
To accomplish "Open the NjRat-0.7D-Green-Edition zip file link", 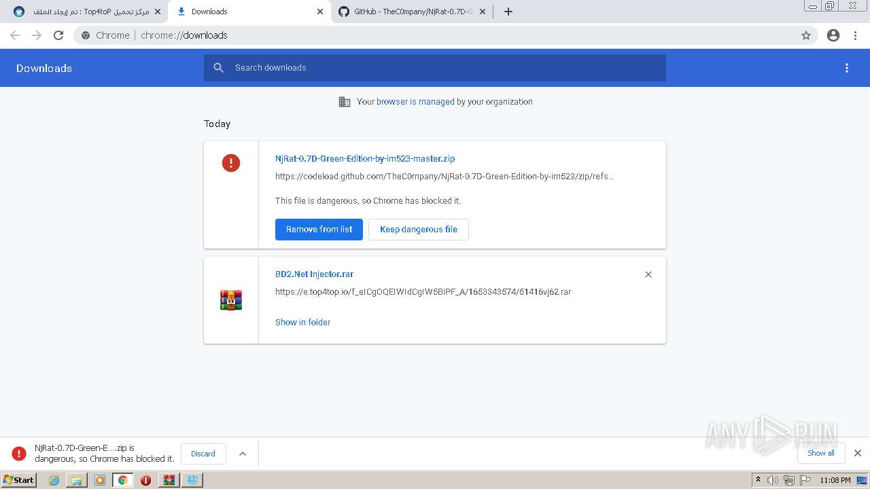I will pyautogui.click(x=365, y=159).
